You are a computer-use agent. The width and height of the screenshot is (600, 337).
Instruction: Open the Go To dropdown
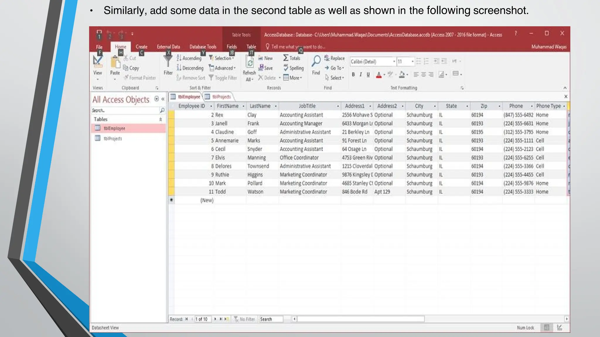coord(334,68)
